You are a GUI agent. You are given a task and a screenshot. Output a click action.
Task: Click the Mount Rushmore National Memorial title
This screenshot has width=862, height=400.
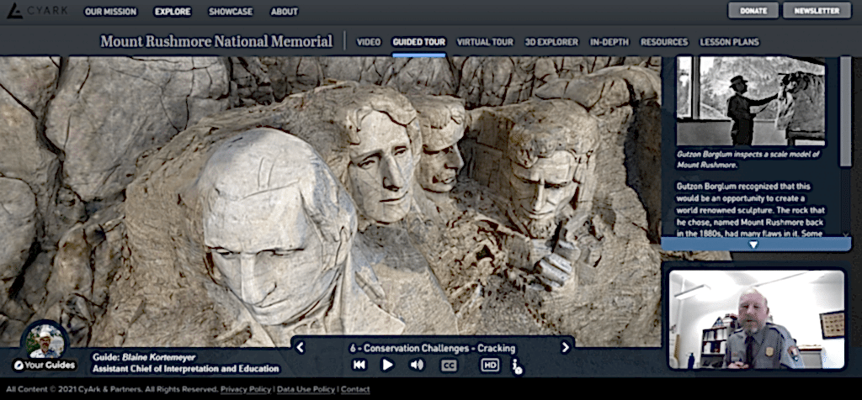216,42
